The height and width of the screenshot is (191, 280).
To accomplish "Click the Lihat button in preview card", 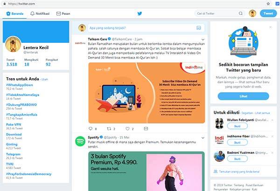I will pyautogui.click(x=243, y=96).
